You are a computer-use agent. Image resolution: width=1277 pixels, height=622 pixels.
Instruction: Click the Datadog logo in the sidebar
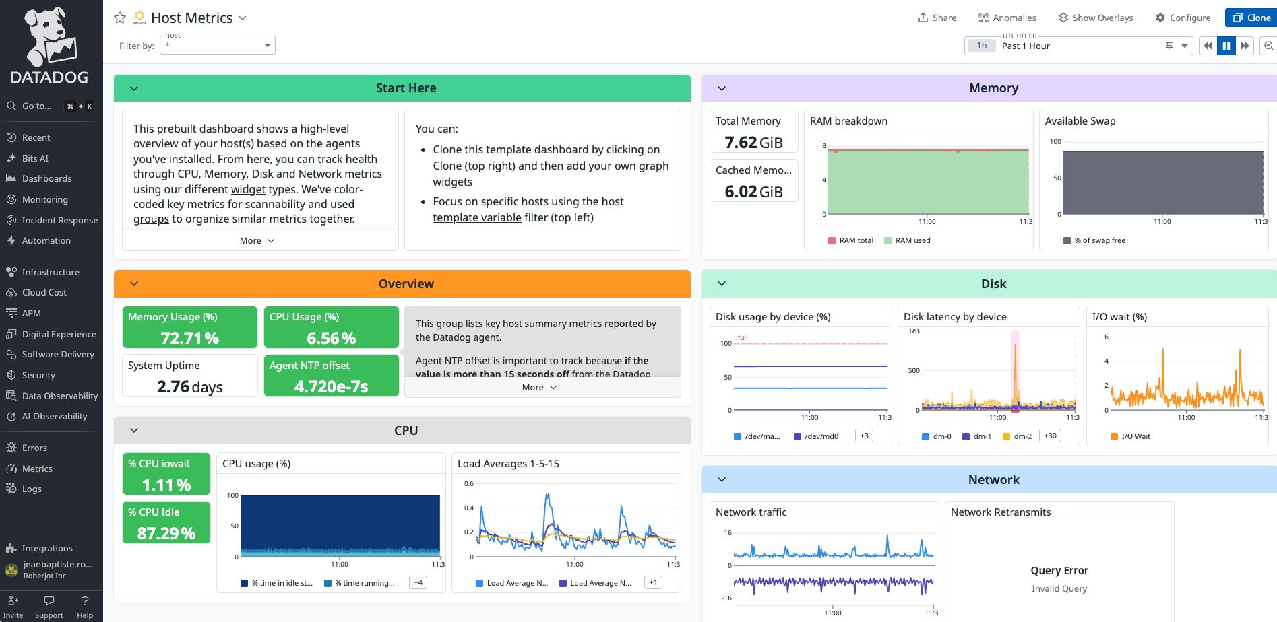pyautogui.click(x=49, y=46)
